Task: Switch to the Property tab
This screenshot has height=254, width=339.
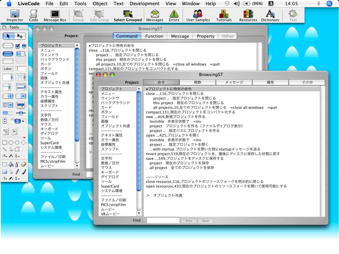Action: [205, 36]
